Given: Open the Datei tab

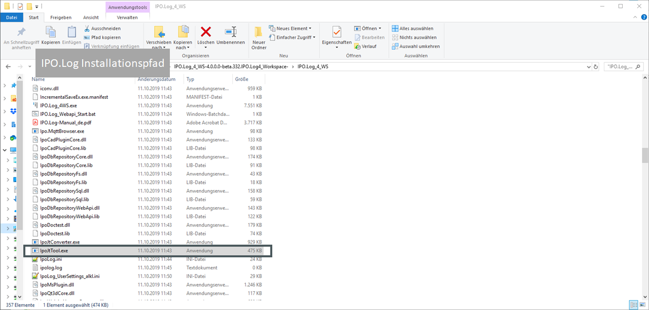Looking at the screenshot, I should point(11,17).
